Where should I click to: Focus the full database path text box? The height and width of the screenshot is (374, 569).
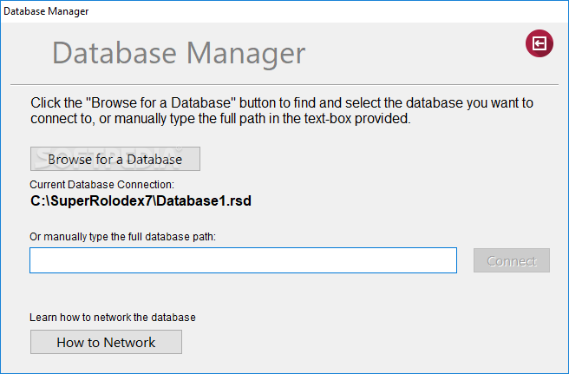pos(243,260)
